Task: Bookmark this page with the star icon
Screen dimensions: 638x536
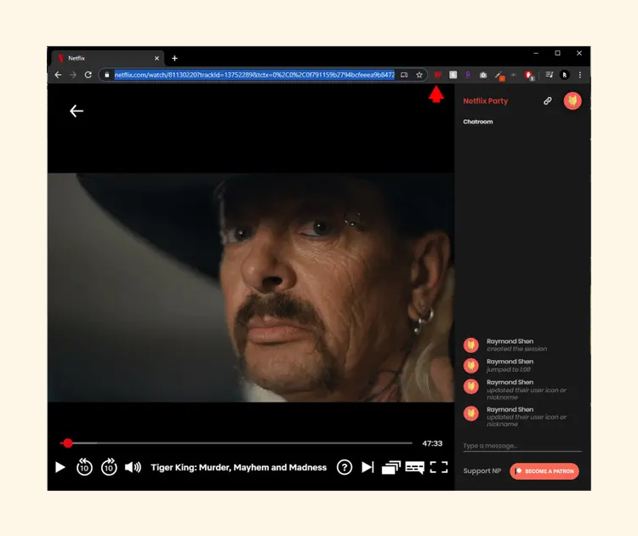Action: [x=419, y=75]
